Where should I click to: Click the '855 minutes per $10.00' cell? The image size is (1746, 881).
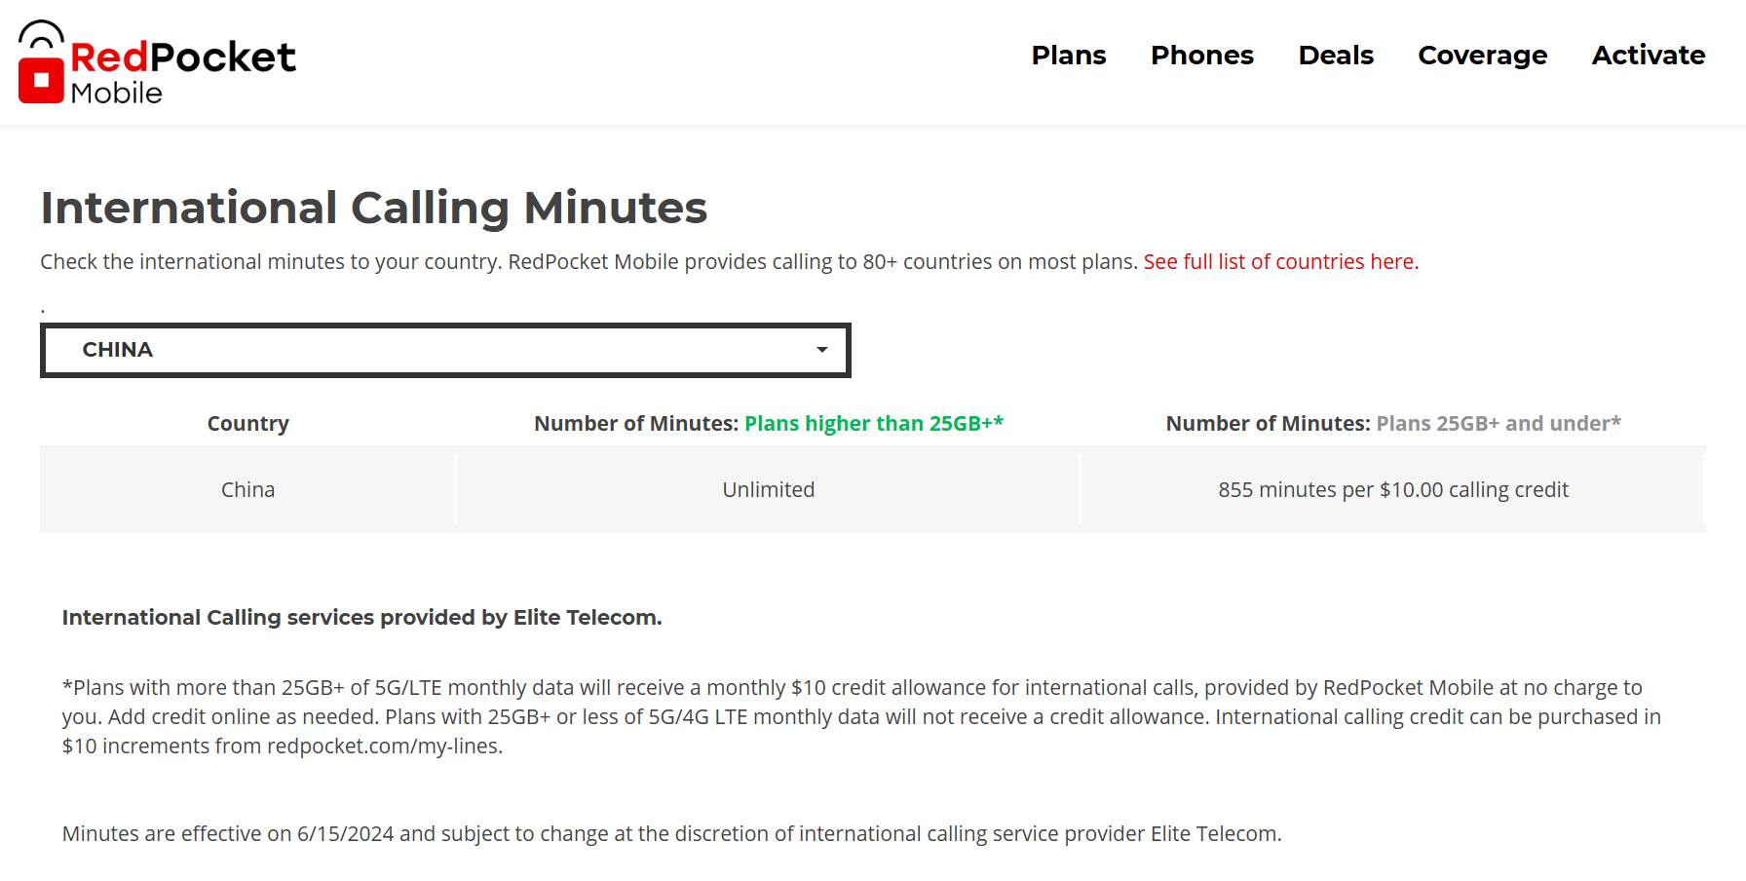click(1392, 490)
